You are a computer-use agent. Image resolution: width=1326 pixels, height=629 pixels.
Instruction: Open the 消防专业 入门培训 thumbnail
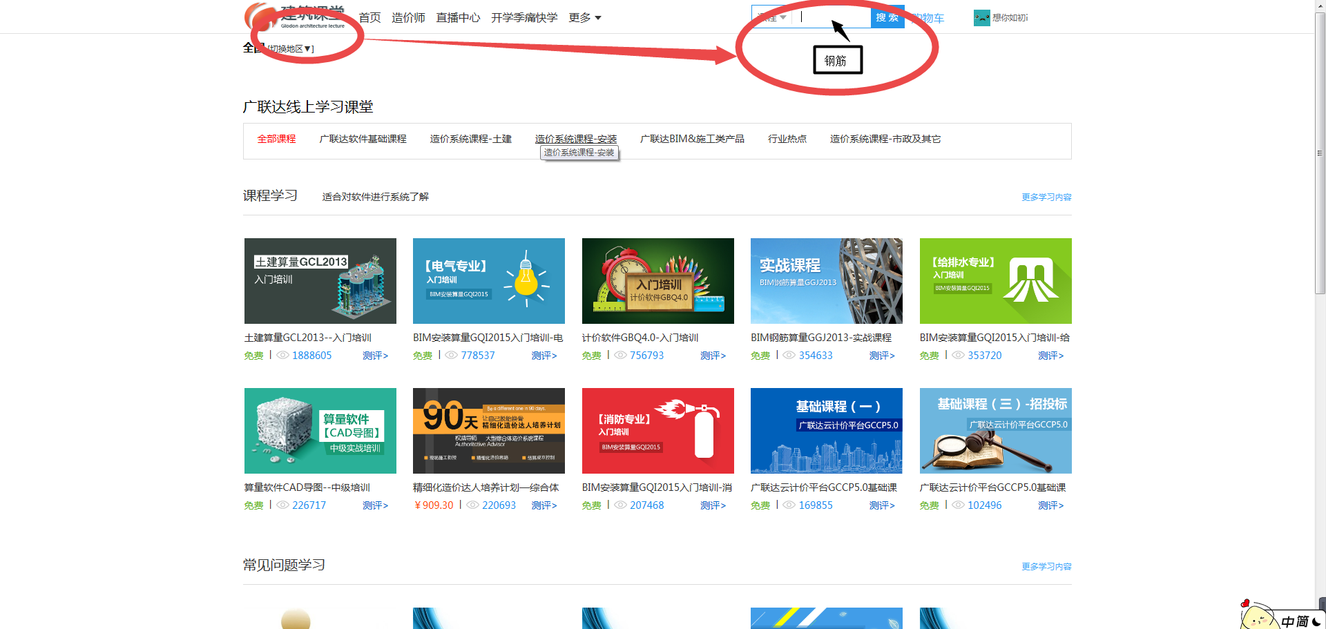click(x=658, y=431)
